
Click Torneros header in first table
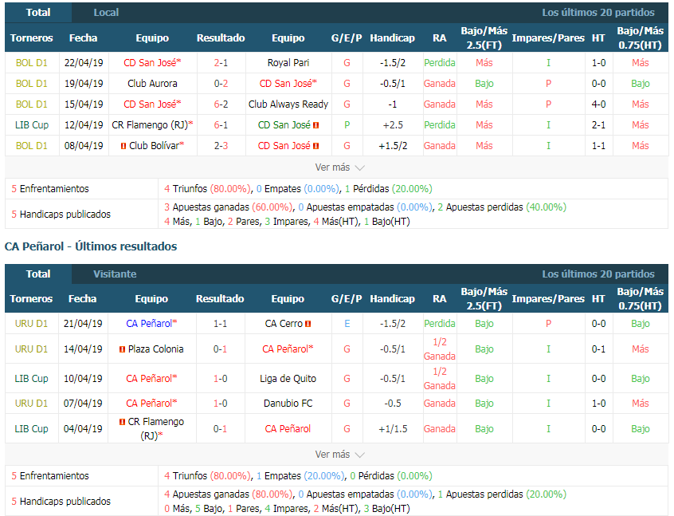click(31, 37)
